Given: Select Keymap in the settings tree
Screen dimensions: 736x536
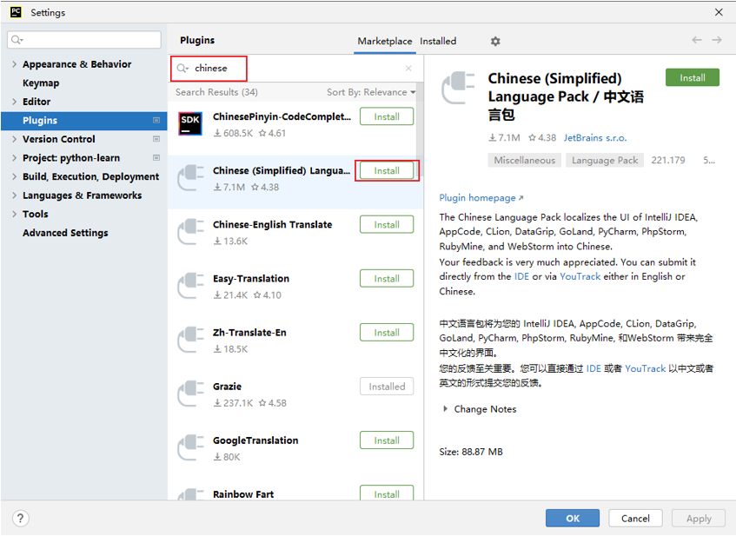Looking at the screenshot, I should coord(41,83).
